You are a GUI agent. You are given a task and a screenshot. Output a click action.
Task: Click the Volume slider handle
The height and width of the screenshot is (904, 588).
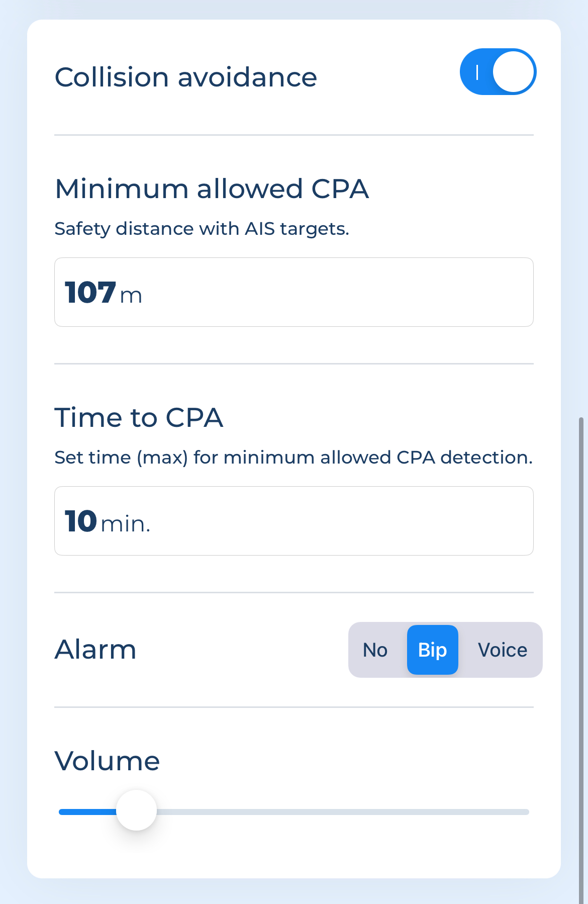137,810
